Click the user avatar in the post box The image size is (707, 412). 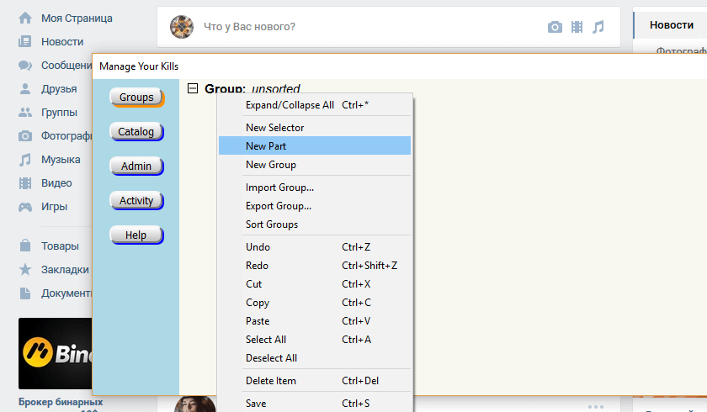pos(182,27)
